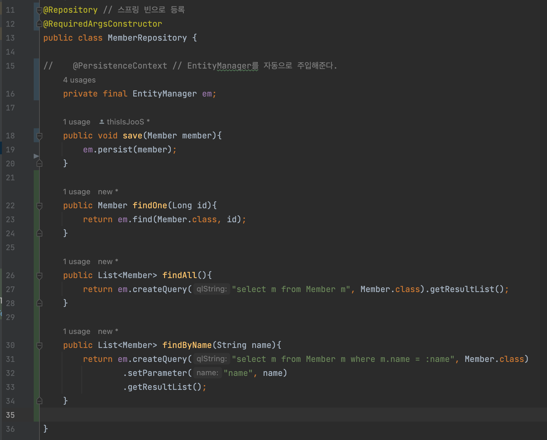
Task: Click line number 13 in the gutter
Action: point(10,38)
